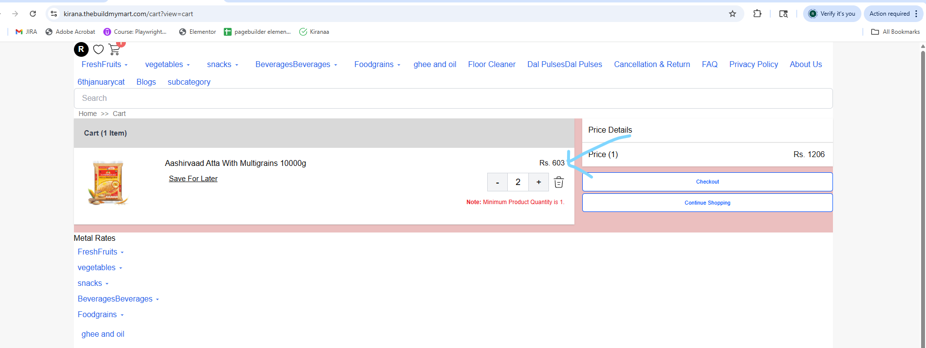
Task: View site information icon in address bar
Action: (x=54, y=14)
